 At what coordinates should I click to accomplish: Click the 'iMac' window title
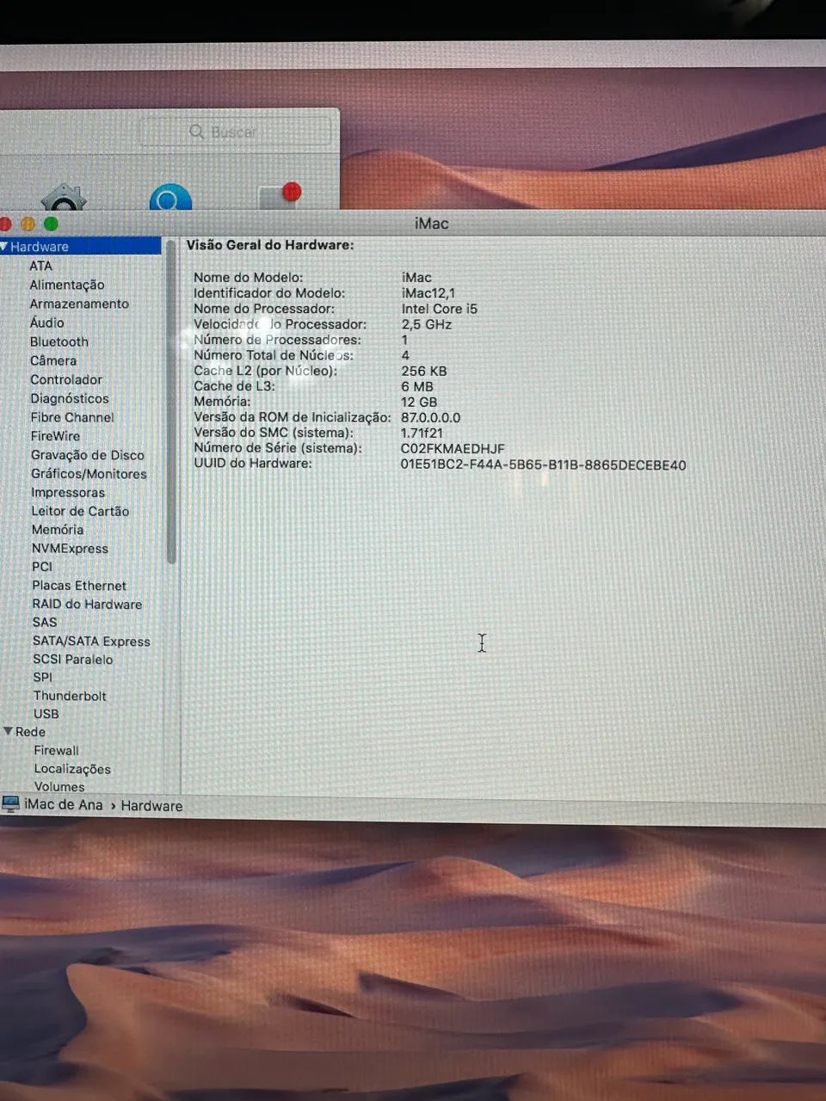(432, 224)
